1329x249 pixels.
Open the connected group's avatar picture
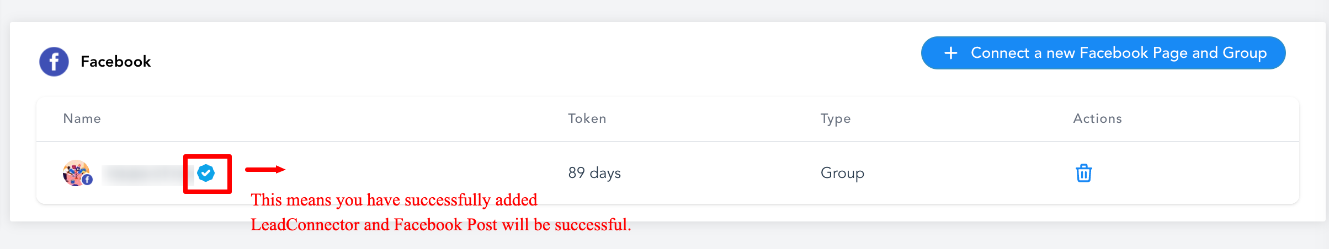76,172
